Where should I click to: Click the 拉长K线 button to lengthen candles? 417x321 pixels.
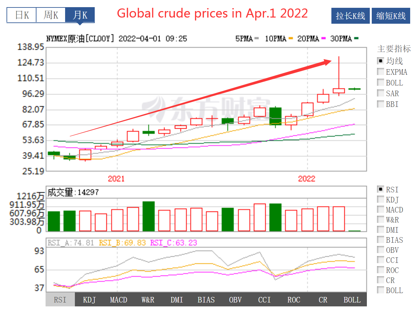[350, 15]
